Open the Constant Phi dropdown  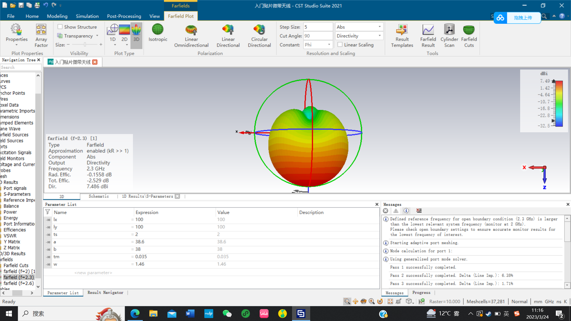(x=329, y=45)
